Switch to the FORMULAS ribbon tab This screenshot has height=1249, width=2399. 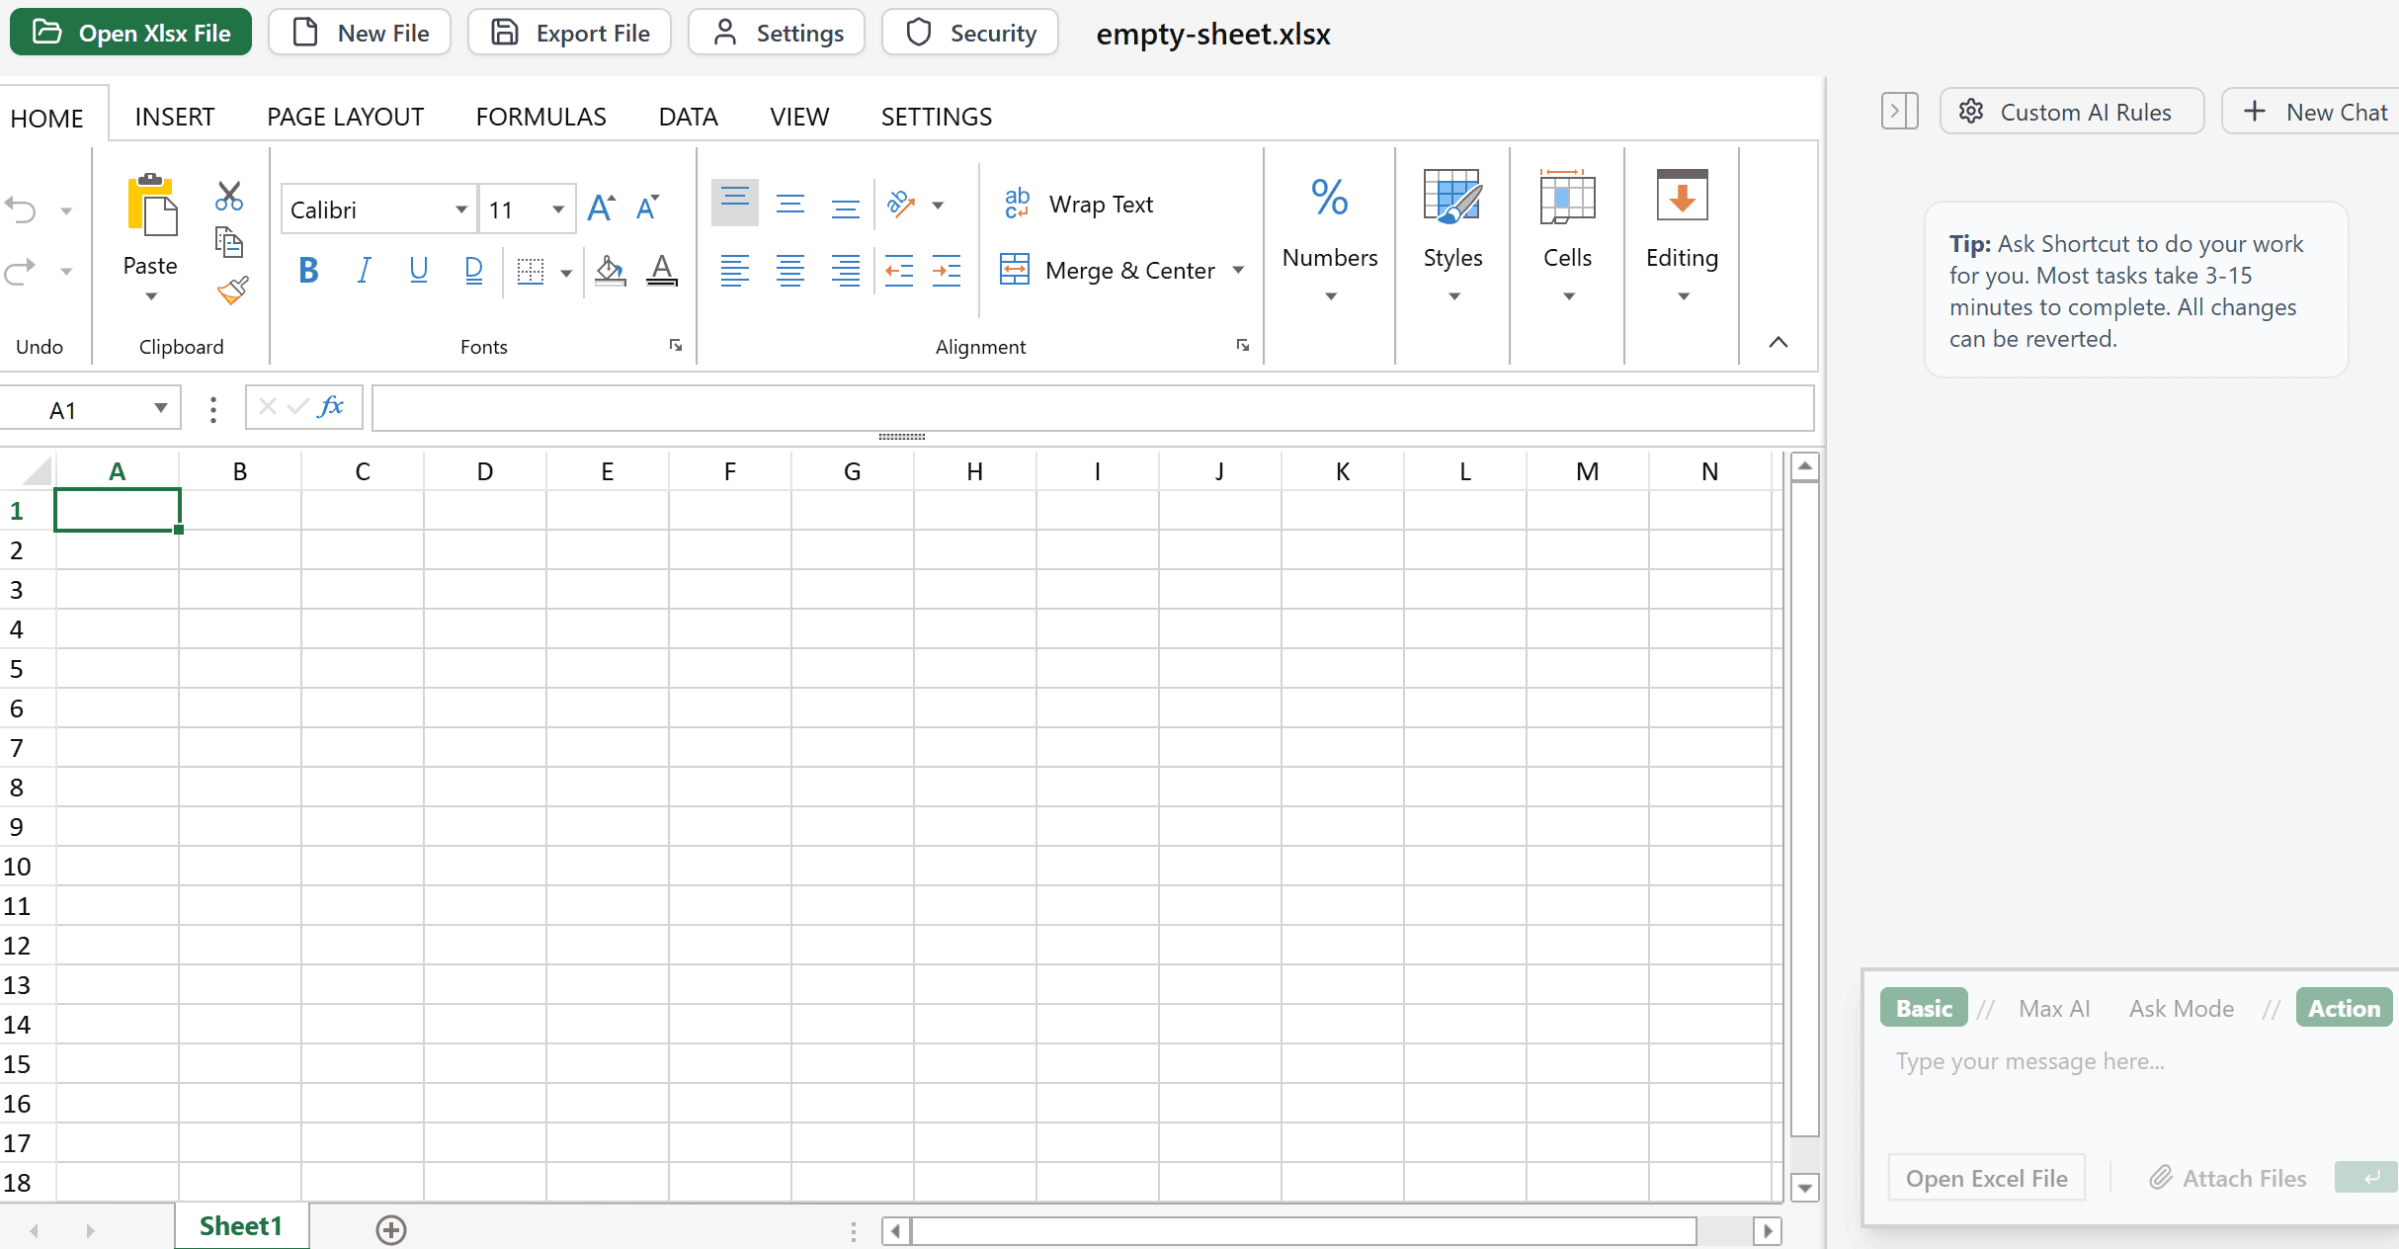[x=539, y=116]
